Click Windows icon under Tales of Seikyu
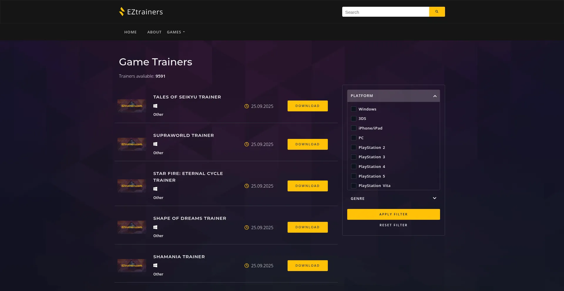The width and height of the screenshot is (564, 291). (x=155, y=106)
